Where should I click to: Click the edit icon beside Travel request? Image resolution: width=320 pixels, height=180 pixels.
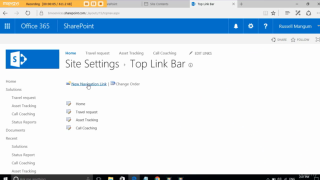coord(68,112)
